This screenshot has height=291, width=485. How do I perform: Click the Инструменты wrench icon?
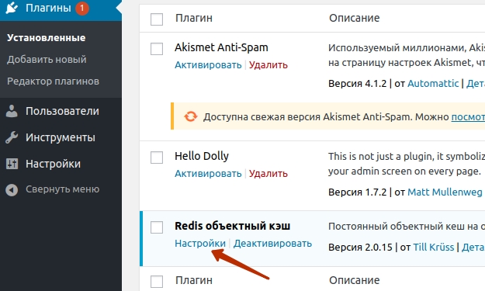pyautogui.click(x=12, y=137)
